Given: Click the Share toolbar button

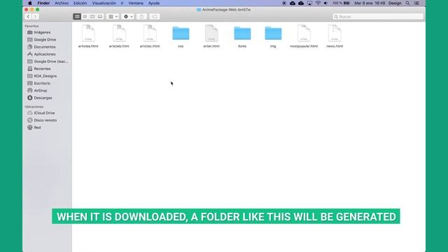Looking at the screenshot, I should pyautogui.click(x=141, y=17).
